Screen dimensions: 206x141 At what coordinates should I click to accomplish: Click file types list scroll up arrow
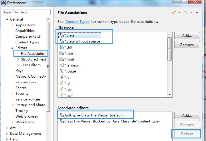170,35
